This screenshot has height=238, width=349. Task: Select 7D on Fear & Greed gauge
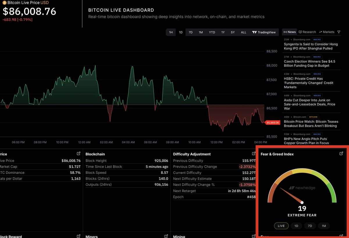pyautogui.click(x=310, y=226)
